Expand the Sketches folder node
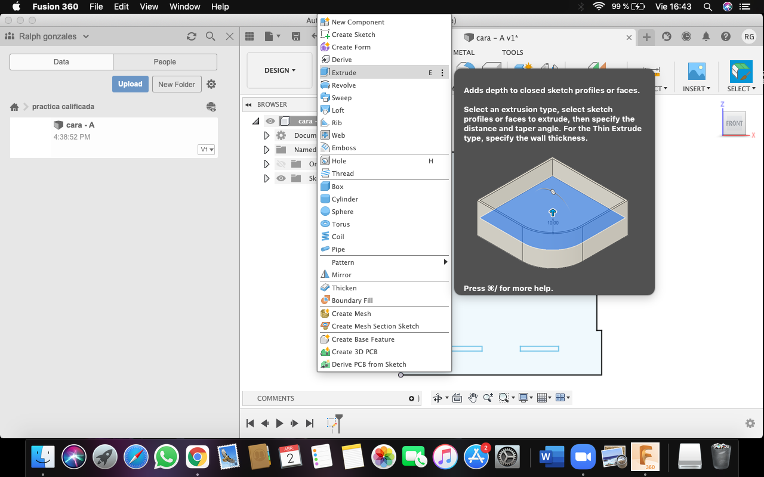This screenshot has width=764, height=477. 266,178
